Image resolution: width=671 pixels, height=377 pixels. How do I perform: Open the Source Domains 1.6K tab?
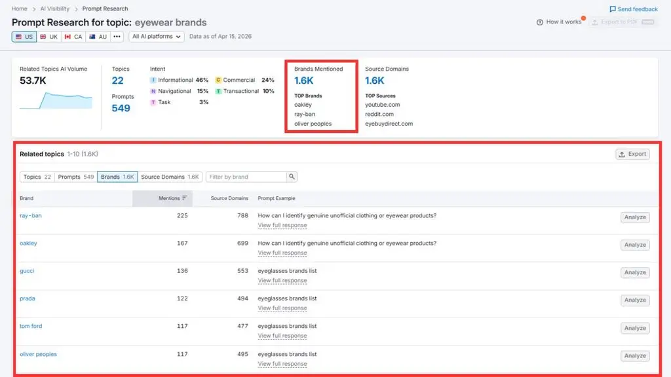[170, 177]
